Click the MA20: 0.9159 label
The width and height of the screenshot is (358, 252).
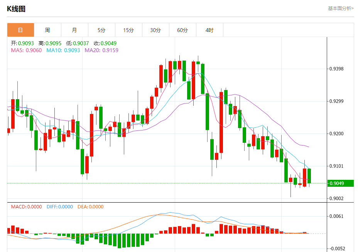(x=101, y=50)
